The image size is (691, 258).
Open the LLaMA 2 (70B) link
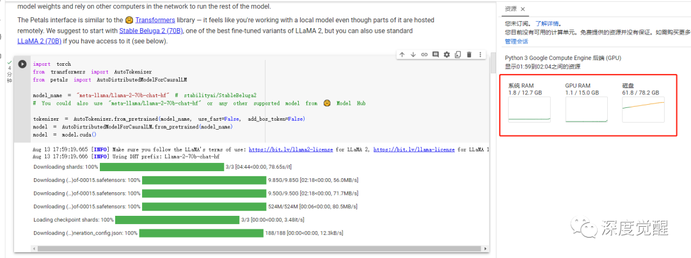pyautogui.click(x=39, y=42)
